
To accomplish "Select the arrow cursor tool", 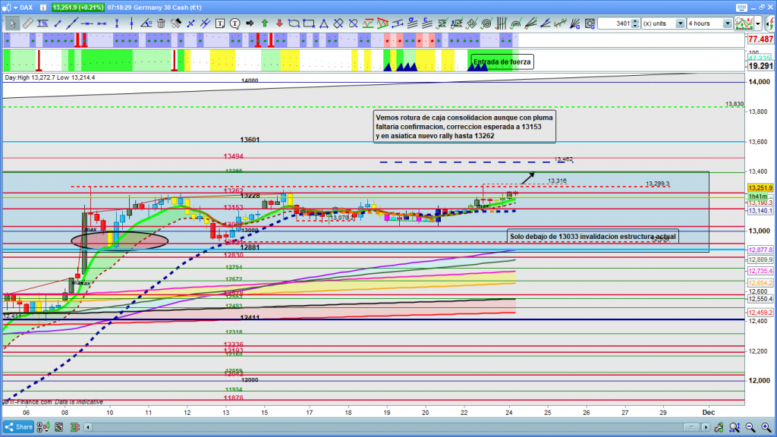I will [11, 24].
